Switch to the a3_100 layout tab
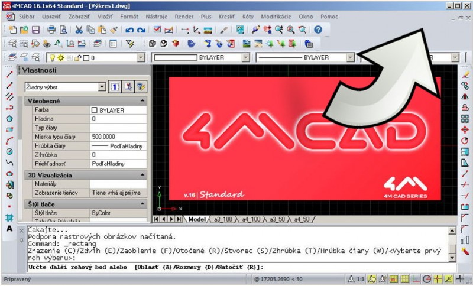The image size is (473, 286). (x=223, y=219)
